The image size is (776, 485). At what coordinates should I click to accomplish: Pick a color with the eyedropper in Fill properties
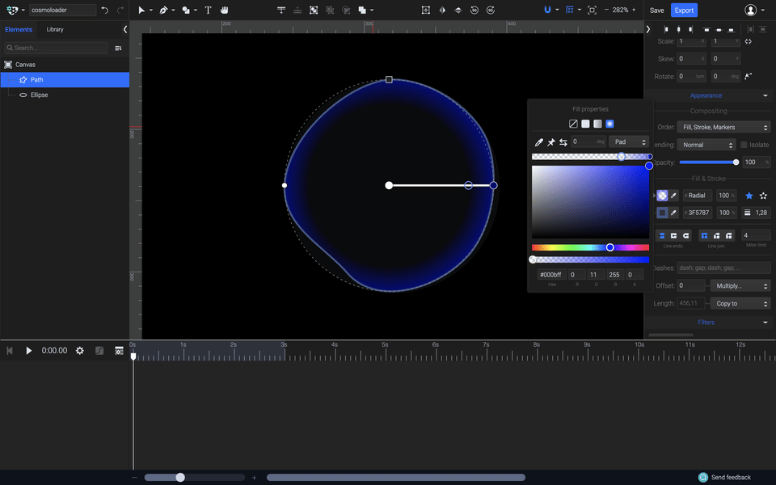click(x=538, y=141)
